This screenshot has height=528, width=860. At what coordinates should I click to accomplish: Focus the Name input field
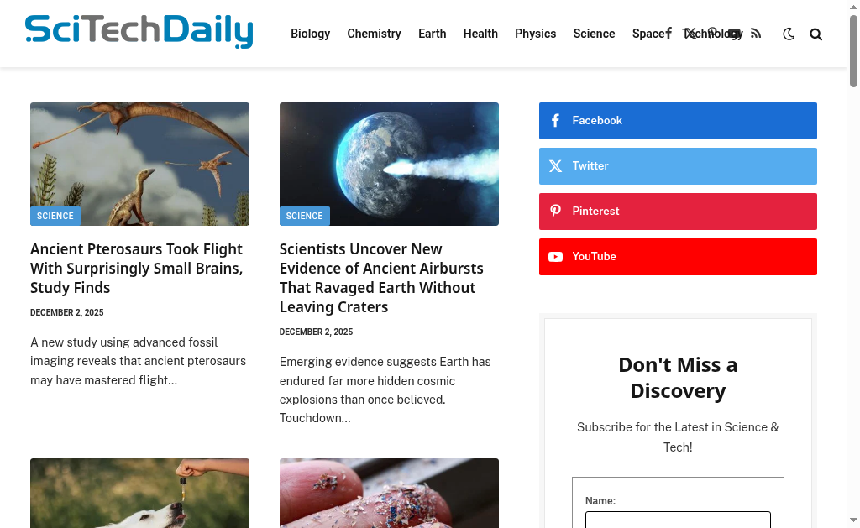pyautogui.click(x=678, y=520)
